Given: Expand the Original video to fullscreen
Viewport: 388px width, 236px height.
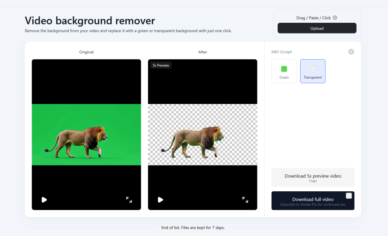Looking at the screenshot, I should point(129,200).
